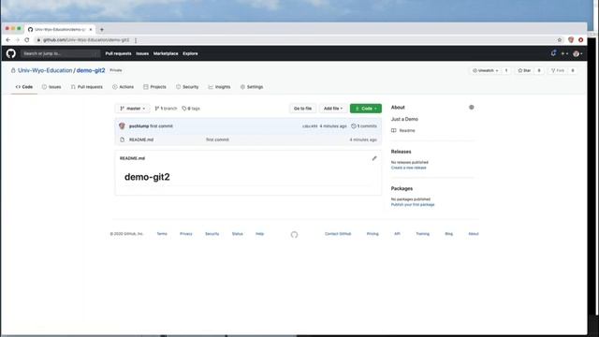Click the Unwatch dropdown button
The width and height of the screenshot is (599, 337).
tap(485, 71)
